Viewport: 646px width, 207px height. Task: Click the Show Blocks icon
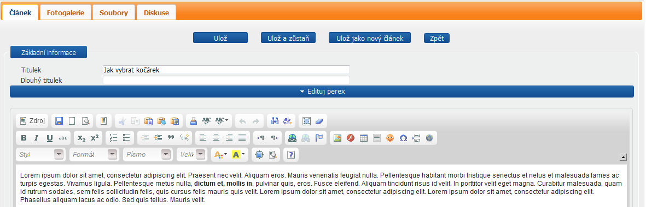point(272,155)
